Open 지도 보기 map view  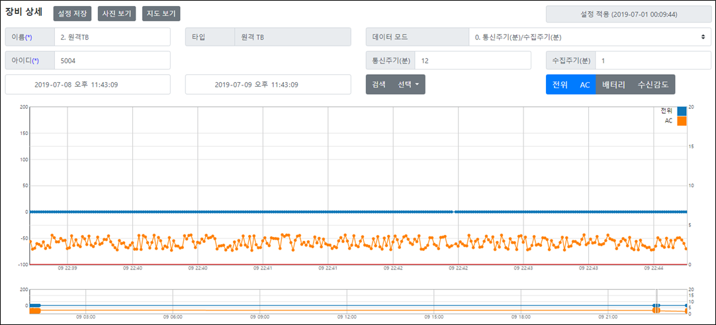pyautogui.click(x=161, y=13)
